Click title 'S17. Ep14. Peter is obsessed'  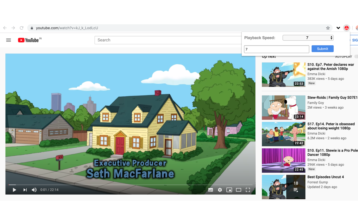[331, 126]
